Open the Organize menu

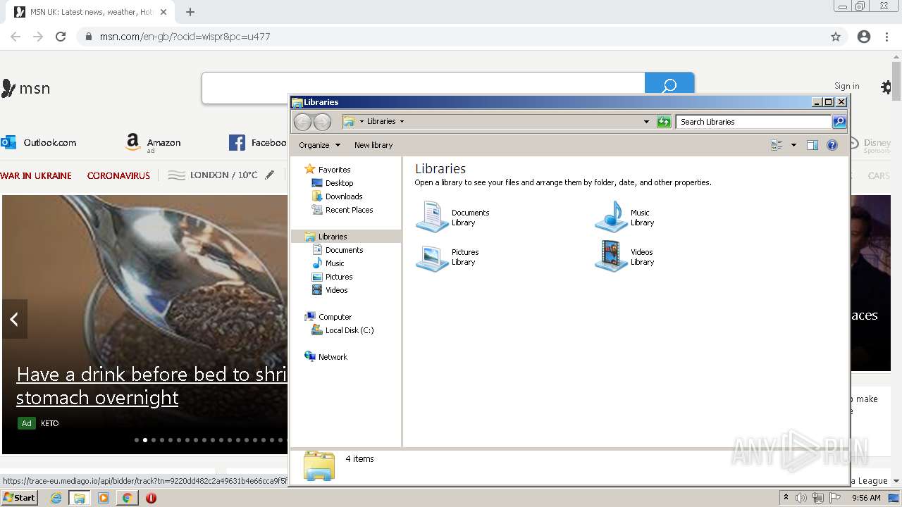tap(319, 145)
